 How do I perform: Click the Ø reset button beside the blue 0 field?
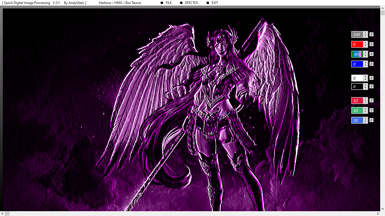(371, 64)
